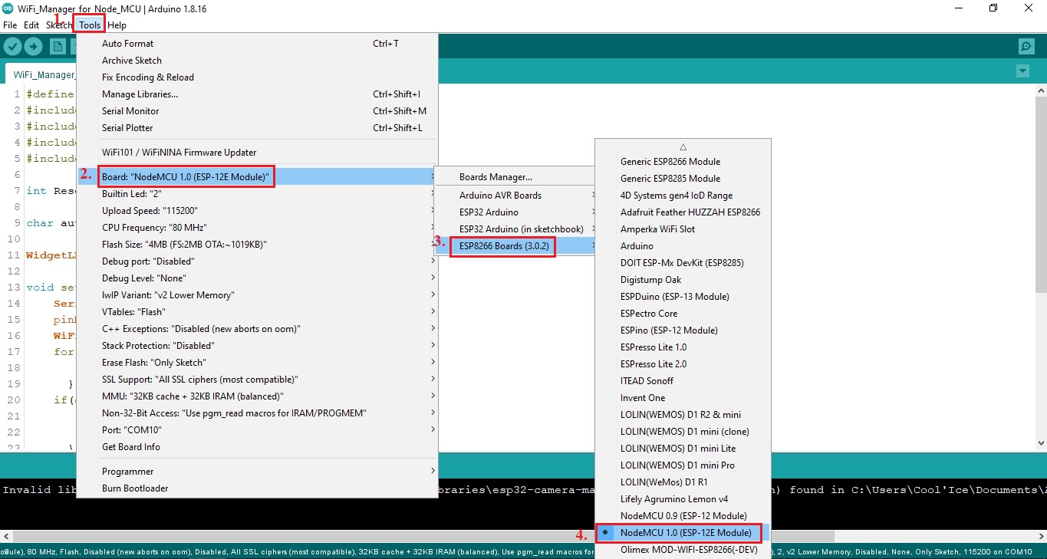Expand VTables: "Flash" submenu
The image size is (1047, 559).
(x=258, y=312)
